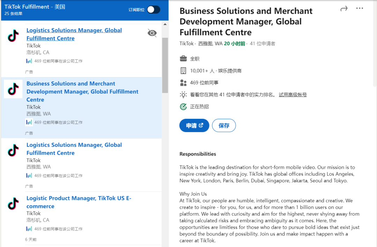Click the target 正在热招 icon

(183, 107)
